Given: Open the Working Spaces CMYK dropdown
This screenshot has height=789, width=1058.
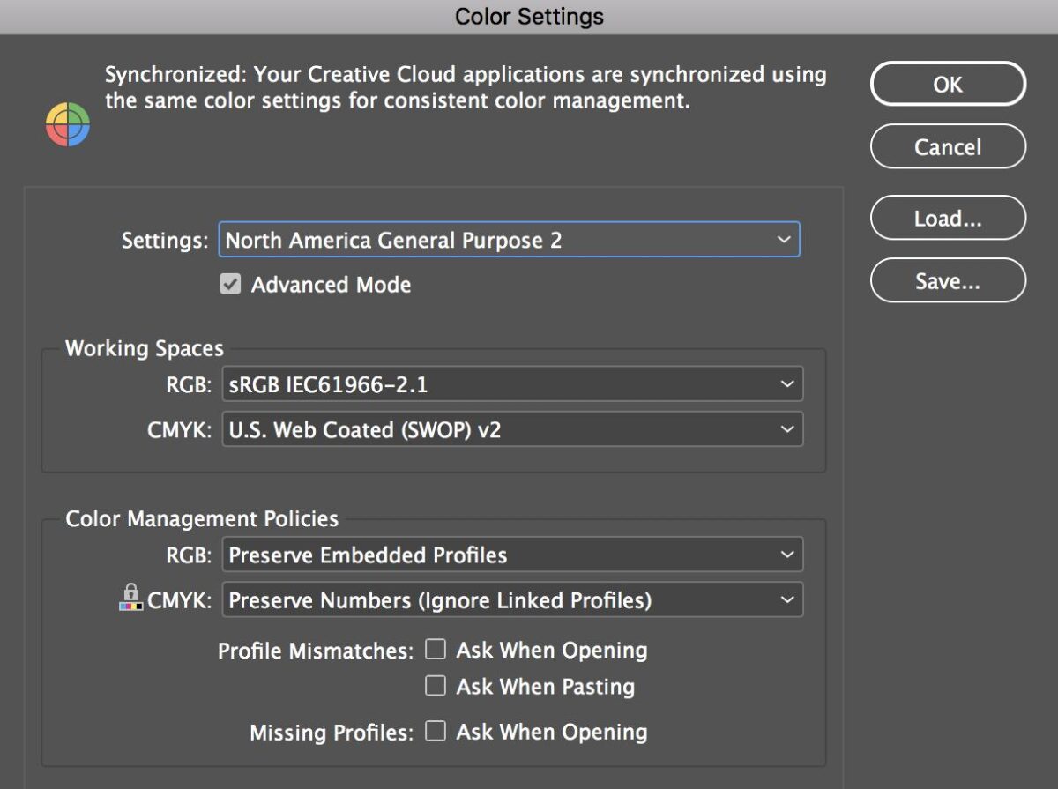Looking at the screenshot, I should [x=512, y=429].
